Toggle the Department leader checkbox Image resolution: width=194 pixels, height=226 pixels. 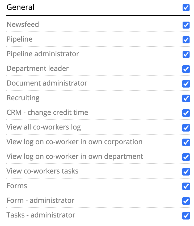(x=186, y=69)
